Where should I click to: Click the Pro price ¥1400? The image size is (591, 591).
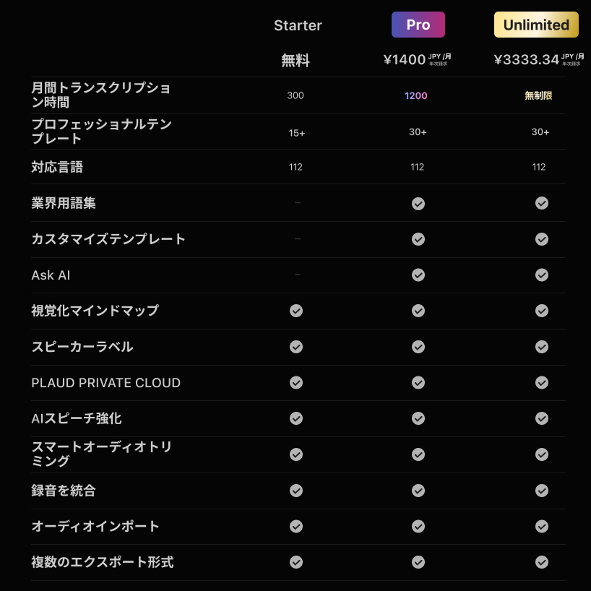pos(405,60)
